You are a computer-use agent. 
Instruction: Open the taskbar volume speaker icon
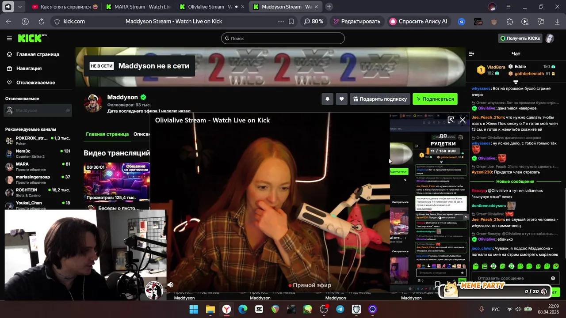click(518, 309)
